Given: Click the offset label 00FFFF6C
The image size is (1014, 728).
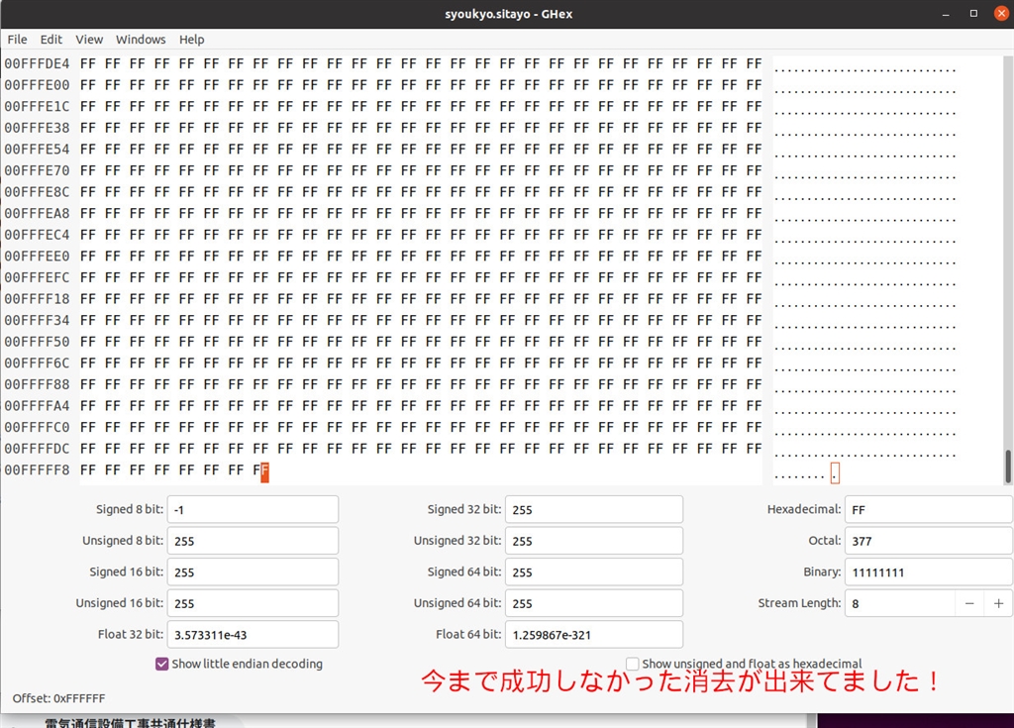Looking at the screenshot, I should tap(37, 364).
